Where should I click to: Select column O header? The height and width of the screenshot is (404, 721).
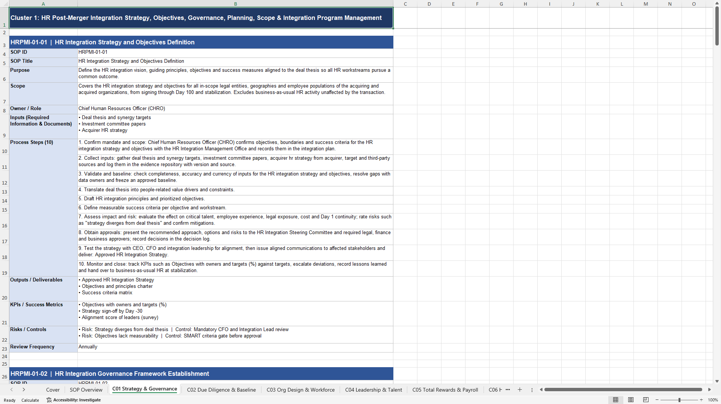point(694,4)
